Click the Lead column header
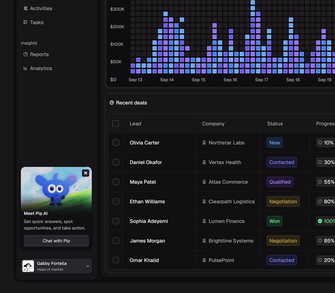 (x=136, y=124)
